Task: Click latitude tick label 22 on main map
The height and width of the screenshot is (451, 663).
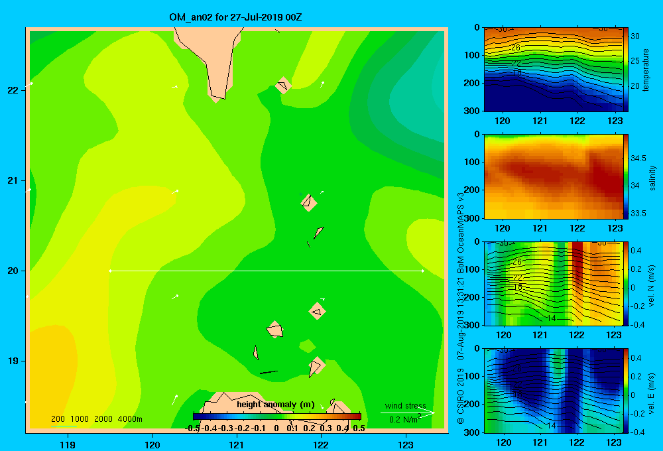Action: [13, 90]
